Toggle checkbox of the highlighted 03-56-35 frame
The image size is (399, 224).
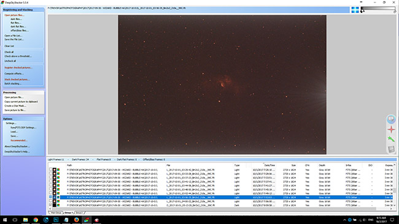[50, 197]
